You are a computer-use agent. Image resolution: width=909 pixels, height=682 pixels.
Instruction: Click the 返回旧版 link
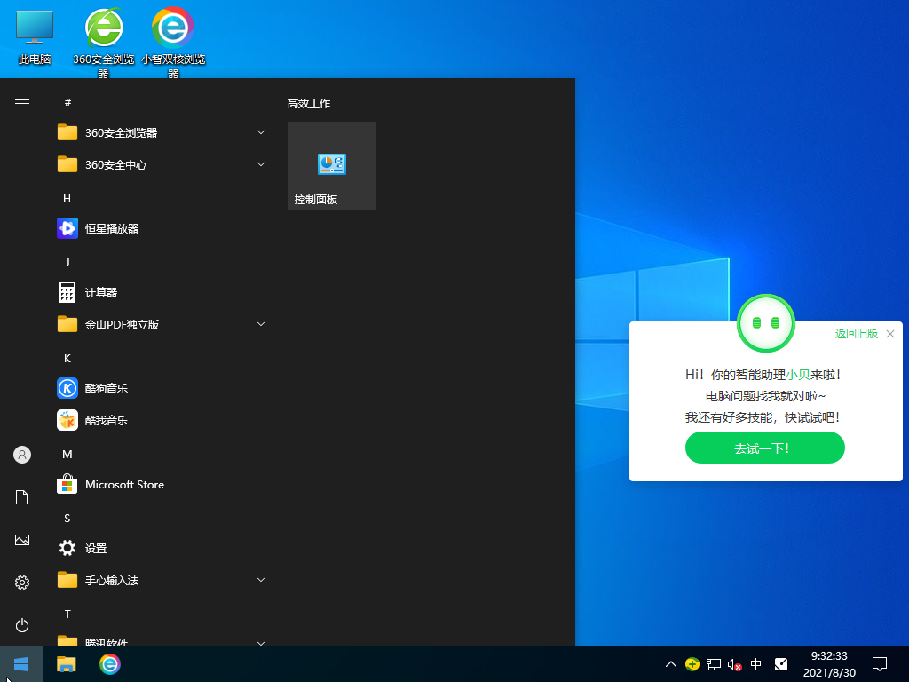[856, 334]
